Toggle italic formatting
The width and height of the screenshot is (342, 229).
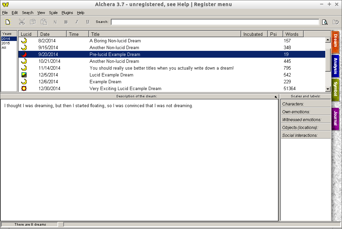(x=77, y=22)
